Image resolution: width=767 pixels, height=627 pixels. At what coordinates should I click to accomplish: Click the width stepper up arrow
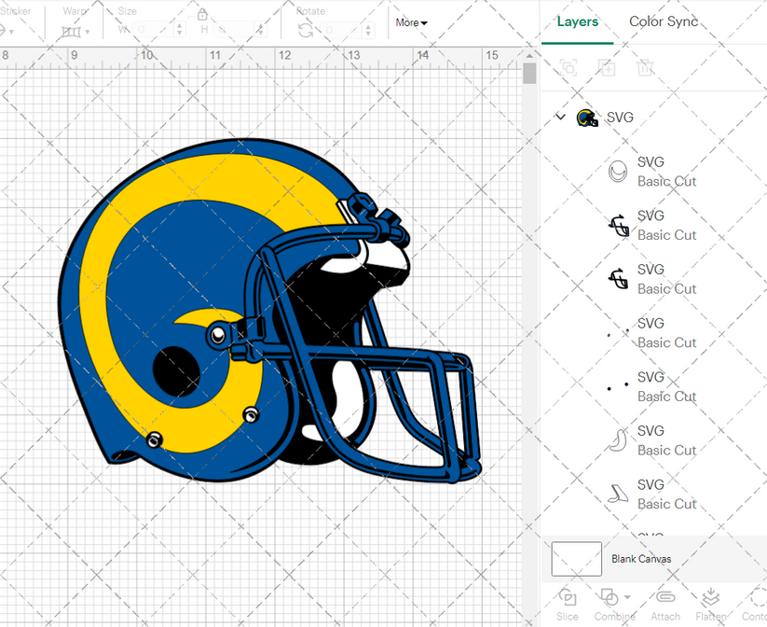[x=179, y=24]
